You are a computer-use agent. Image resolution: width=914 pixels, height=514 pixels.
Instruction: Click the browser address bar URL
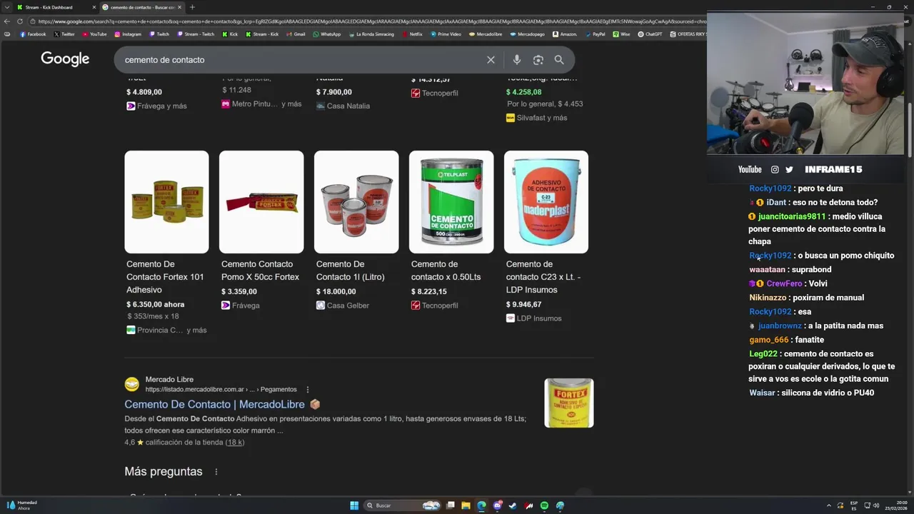coord(371,21)
